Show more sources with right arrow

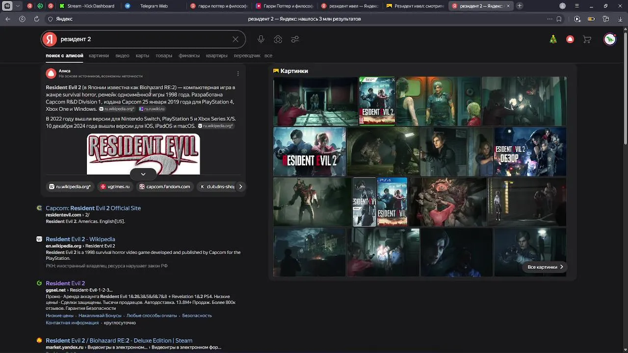click(x=240, y=186)
